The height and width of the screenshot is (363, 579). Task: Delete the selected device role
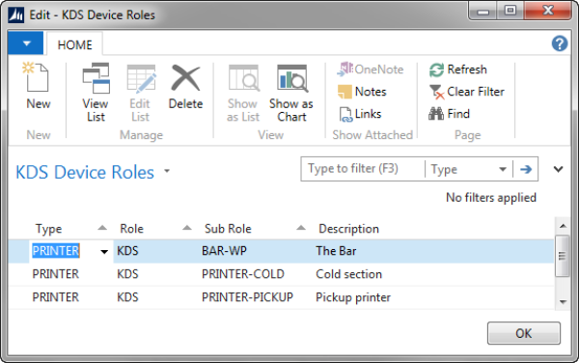coord(185,86)
